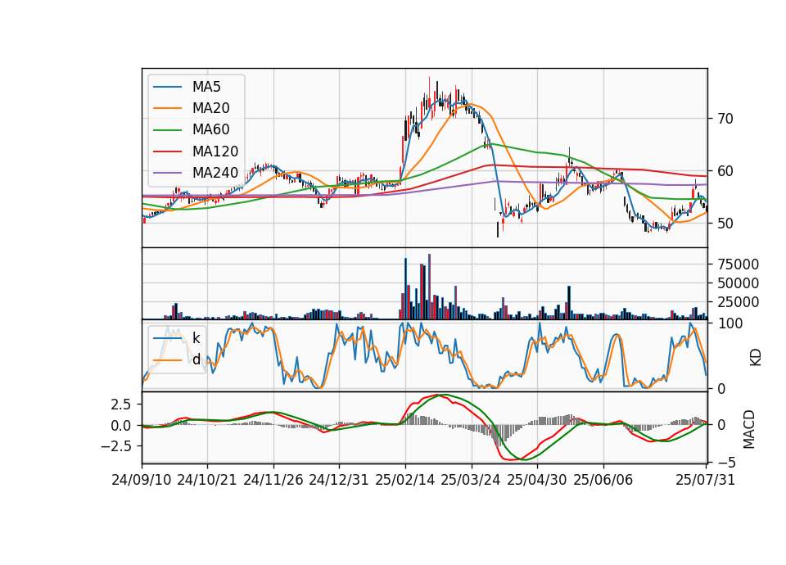
Task: Click the MA20 legend label
Action: tap(211, 108)
